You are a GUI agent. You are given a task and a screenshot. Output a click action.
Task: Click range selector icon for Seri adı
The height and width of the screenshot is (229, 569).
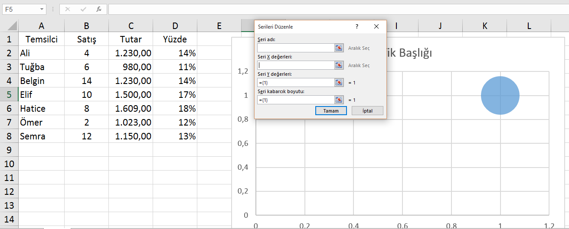(x=339, y=48)
